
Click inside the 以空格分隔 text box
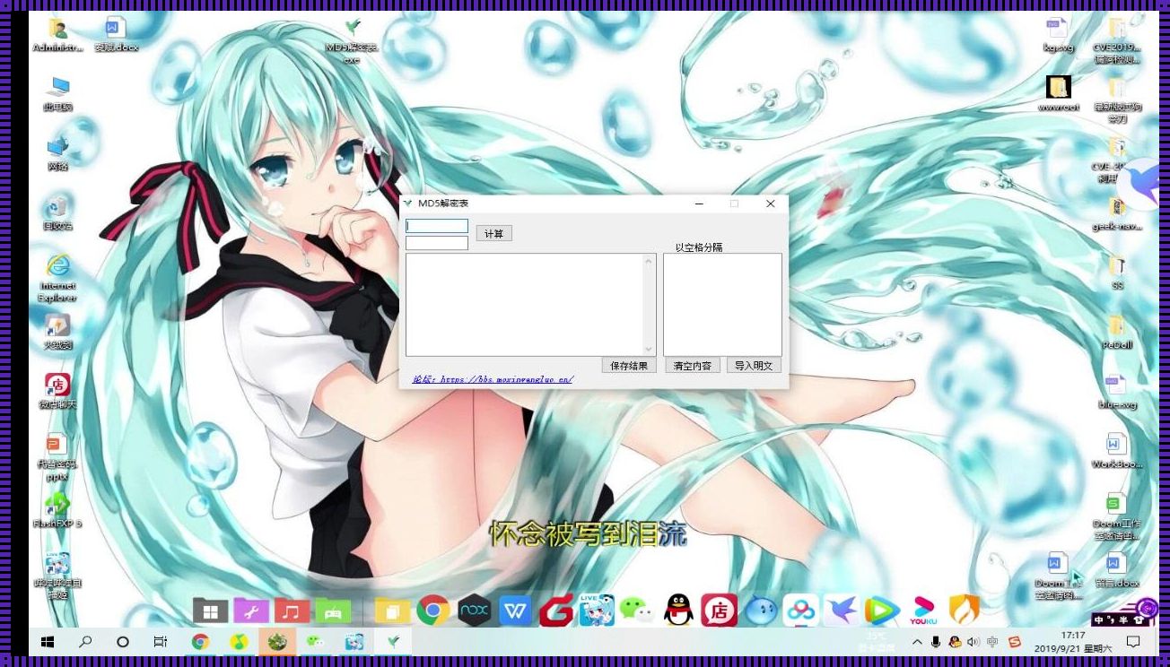tap(722, 305)
